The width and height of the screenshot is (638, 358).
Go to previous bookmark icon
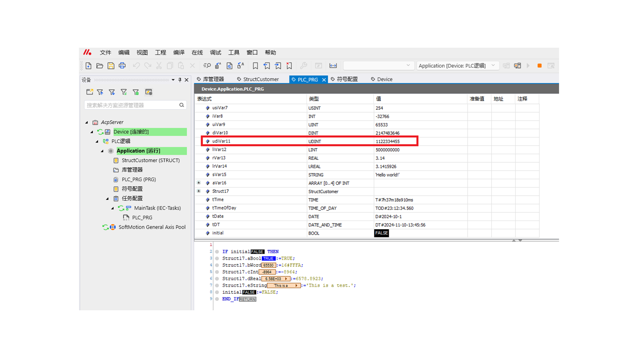point(266,66)
